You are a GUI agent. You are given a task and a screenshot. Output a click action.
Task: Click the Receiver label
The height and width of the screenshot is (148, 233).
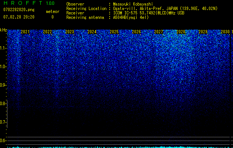(x=75, y=13)
